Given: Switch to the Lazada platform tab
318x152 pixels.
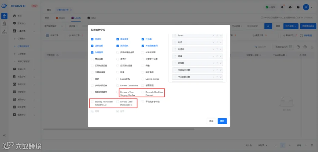Looking at the screenshot, I should click(76, 18).
